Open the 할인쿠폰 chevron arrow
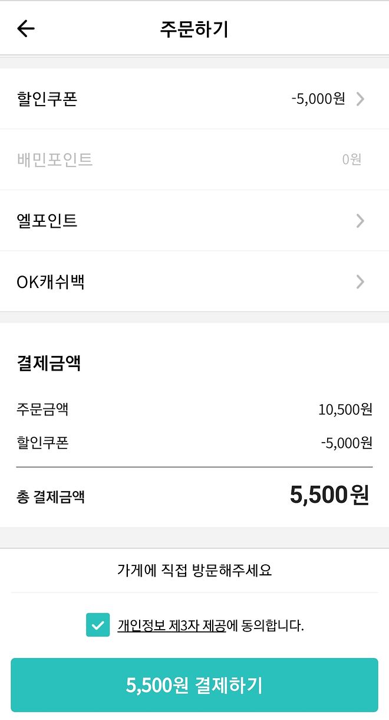389x720 pixels. point(360,99)
